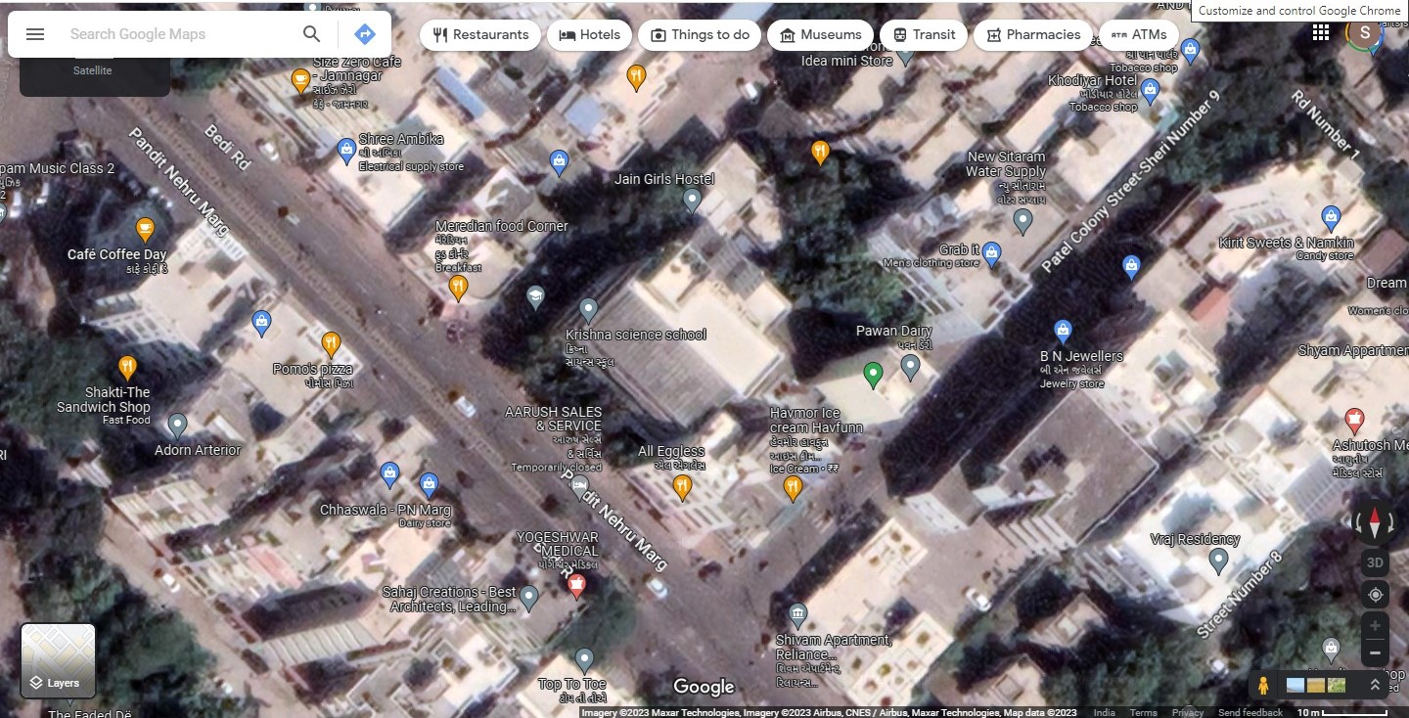This screenshot has height=718, width=1409.
Task: Open the Google account avatar
Action: point(1364,33)
